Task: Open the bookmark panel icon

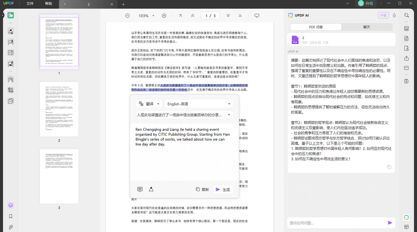Action: (11, 216)
